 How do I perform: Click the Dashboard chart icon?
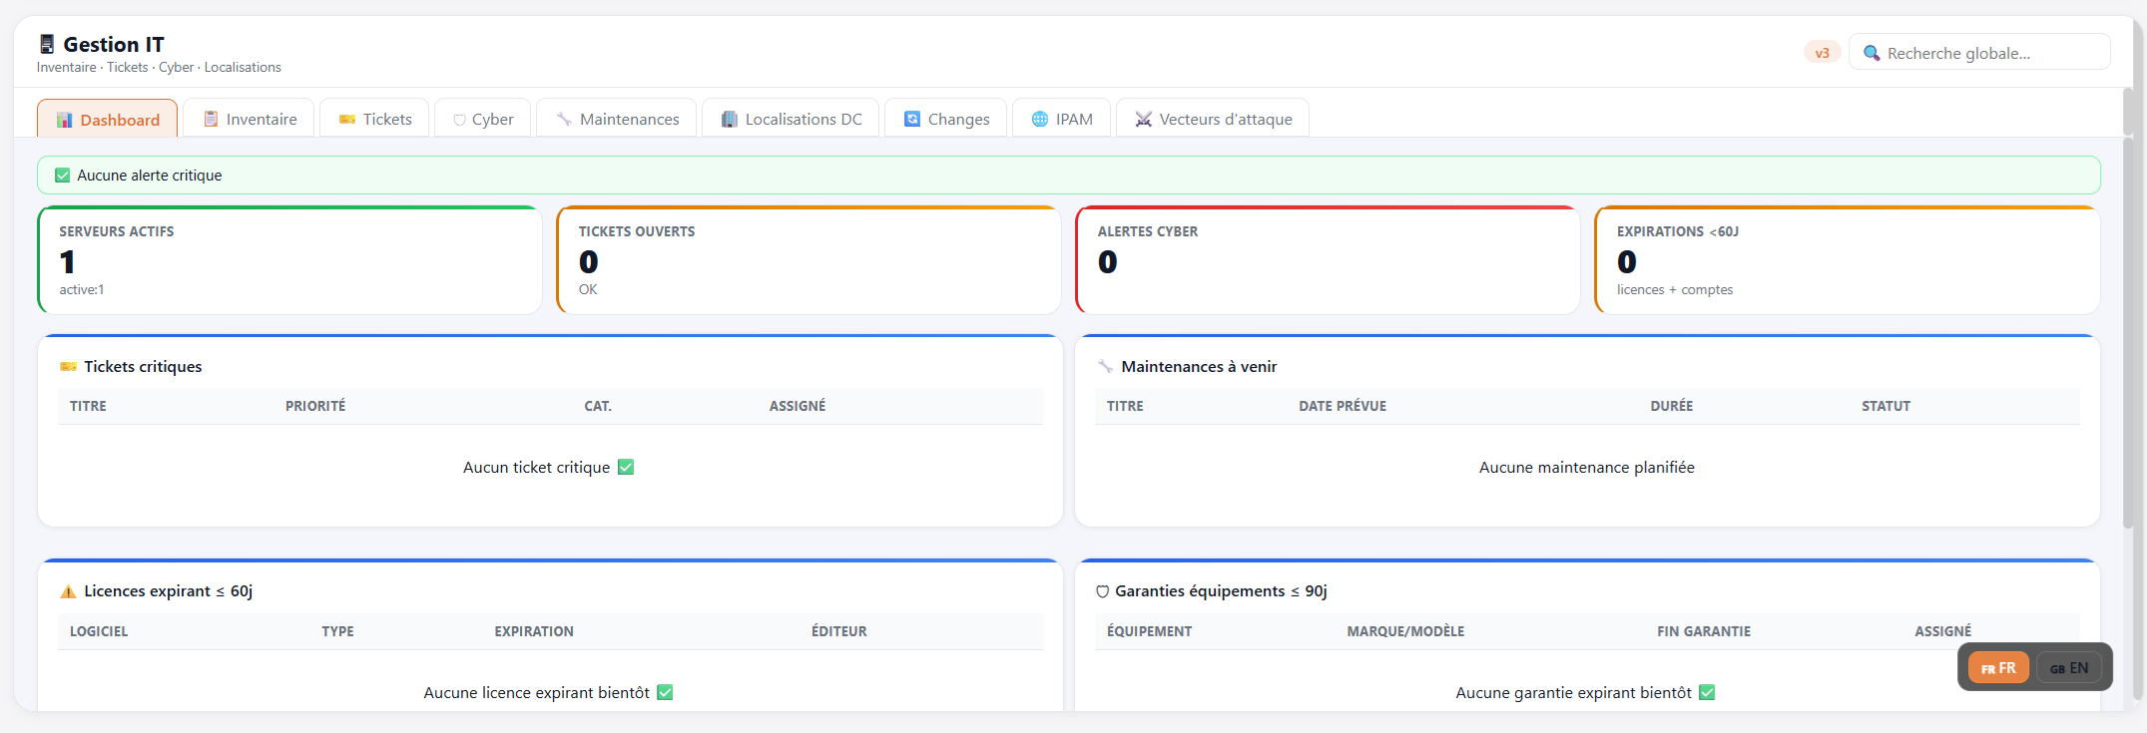coord(65,120)
